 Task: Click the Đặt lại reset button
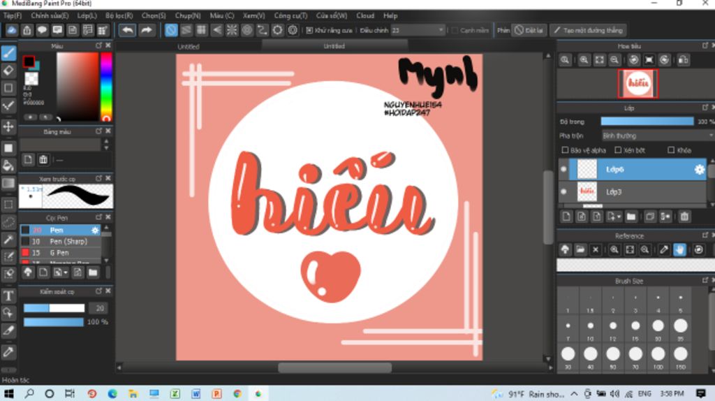(x=529, y=31)
